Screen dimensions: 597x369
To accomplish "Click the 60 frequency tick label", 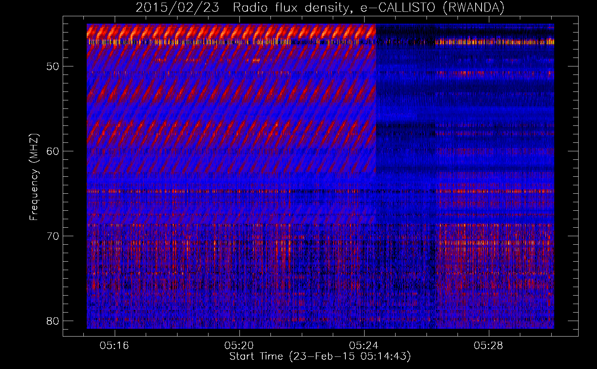I will pos(53,151).
